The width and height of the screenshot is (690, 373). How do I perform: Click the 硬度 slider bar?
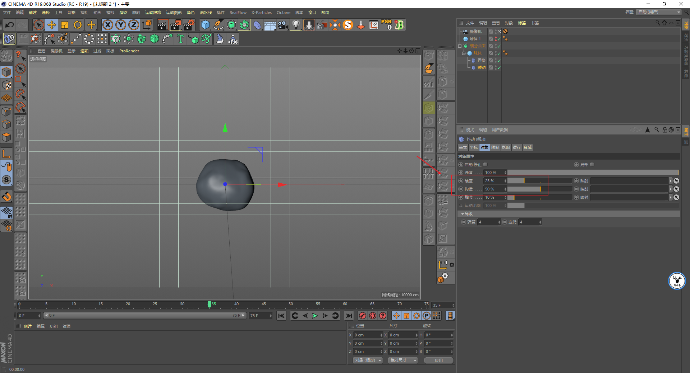click(539, 181)
